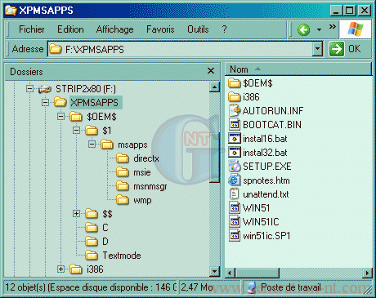
Task: Select the D folder icon in tree
Action: (92, 242)
